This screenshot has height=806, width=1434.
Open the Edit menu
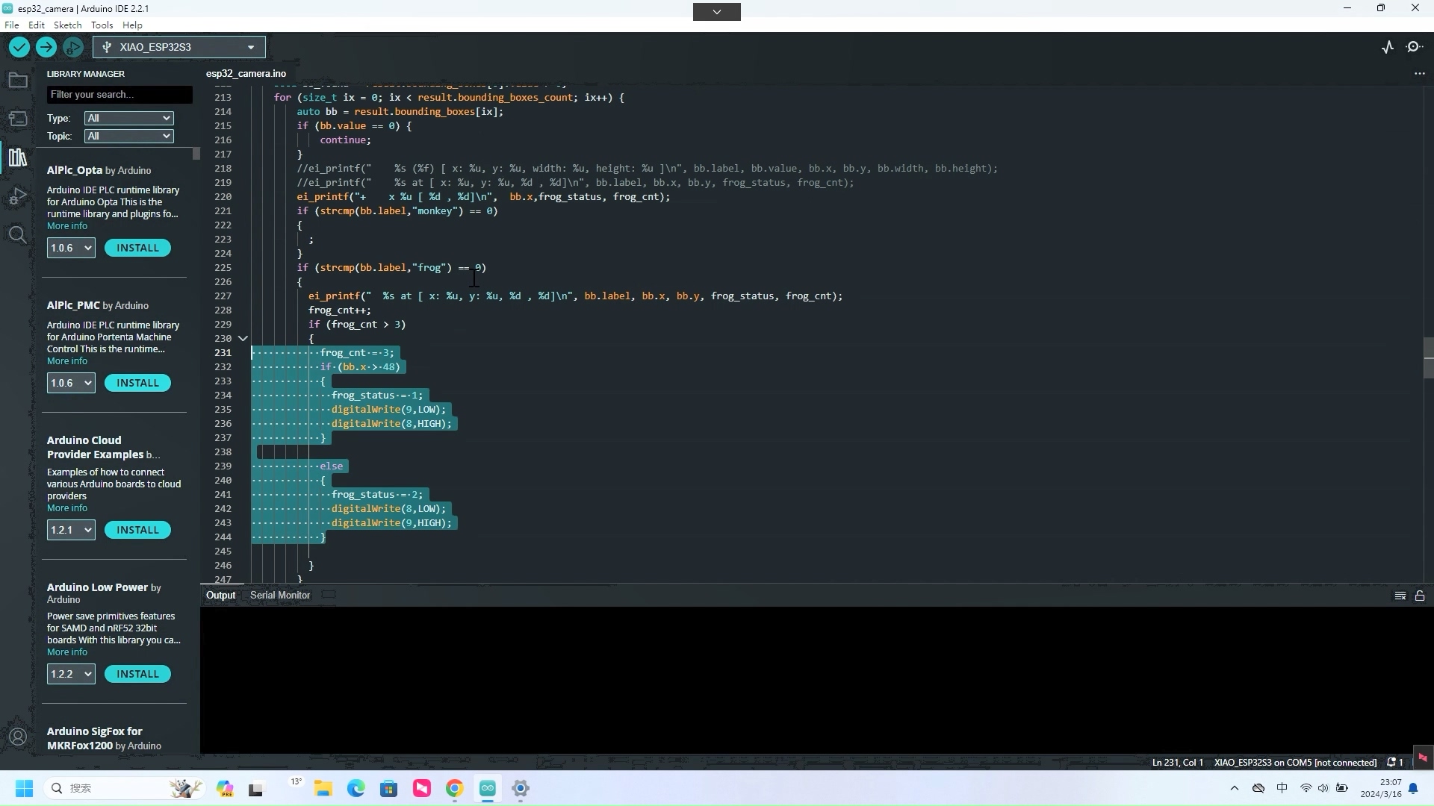click(36, 25)
